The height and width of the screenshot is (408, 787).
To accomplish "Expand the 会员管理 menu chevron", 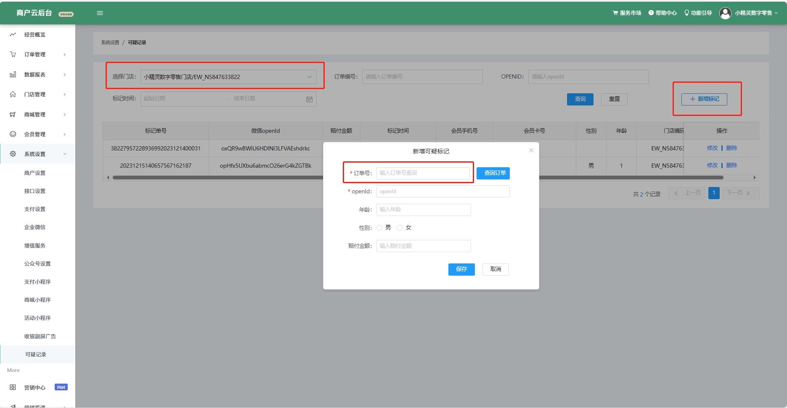I will coord(64,134).
